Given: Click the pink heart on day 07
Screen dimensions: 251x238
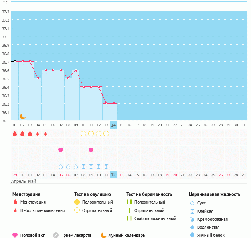Looking at the screenshot, I should [x=61, y=150].
